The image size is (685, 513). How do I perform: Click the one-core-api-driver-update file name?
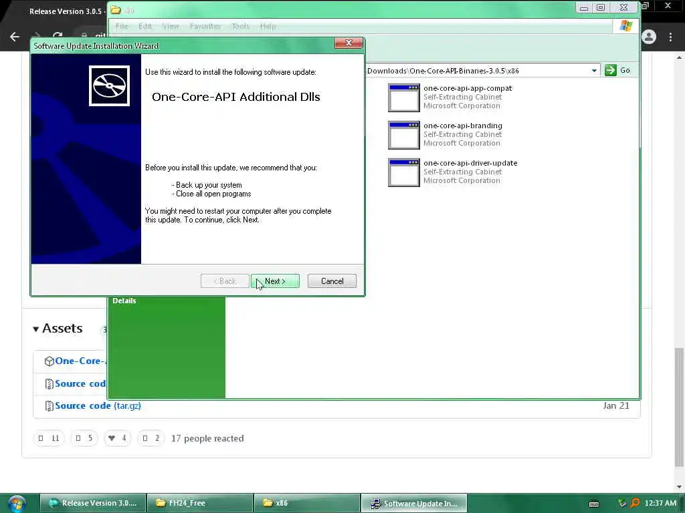[x=470, y=163]
